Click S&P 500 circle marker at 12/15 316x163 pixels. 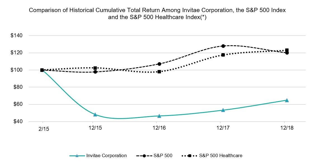(x=95, y=72)
